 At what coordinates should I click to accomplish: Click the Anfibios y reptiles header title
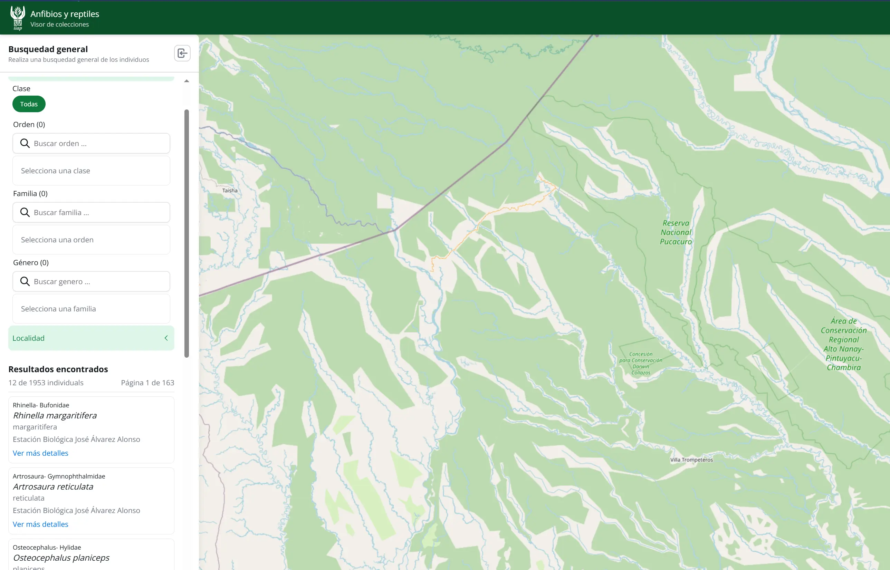point(65,14)
